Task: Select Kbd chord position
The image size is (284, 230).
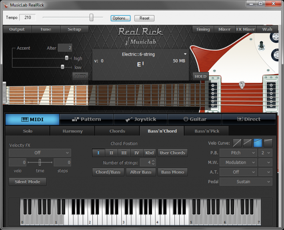Action: [150, 153]
